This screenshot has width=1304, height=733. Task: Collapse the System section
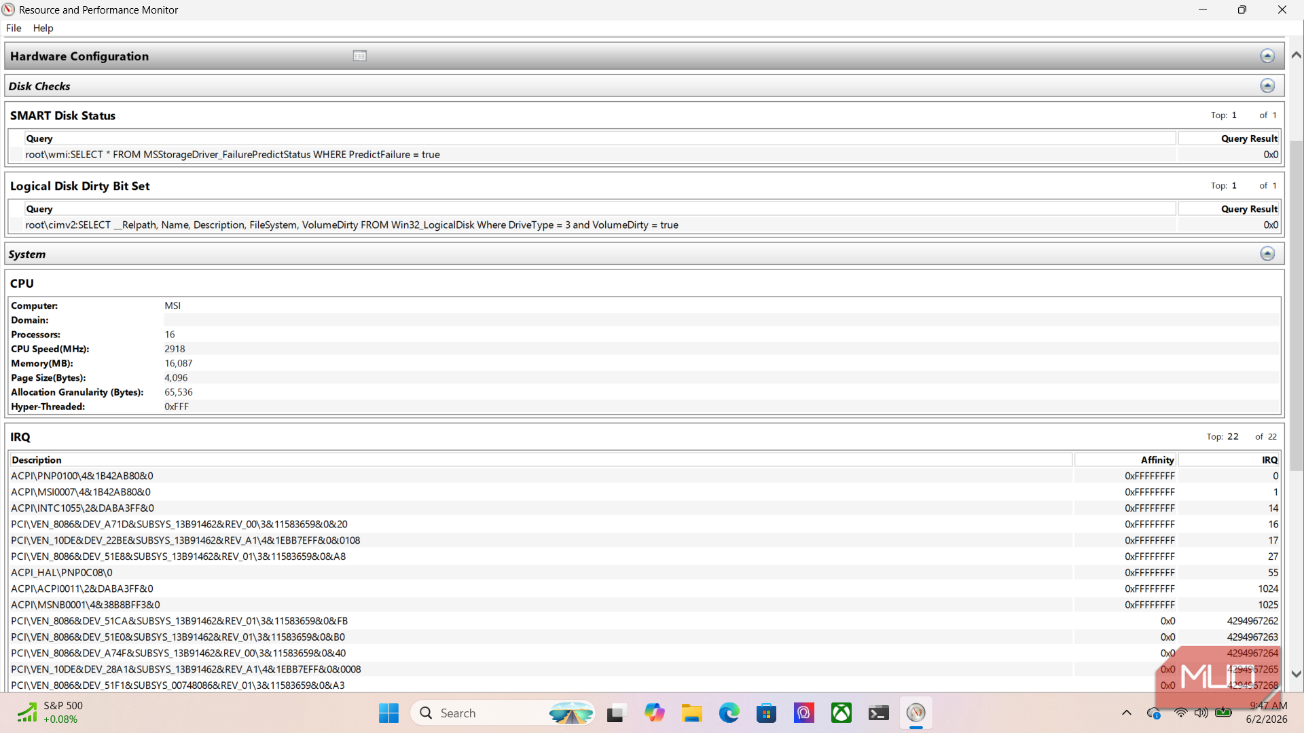(1267, 254)
